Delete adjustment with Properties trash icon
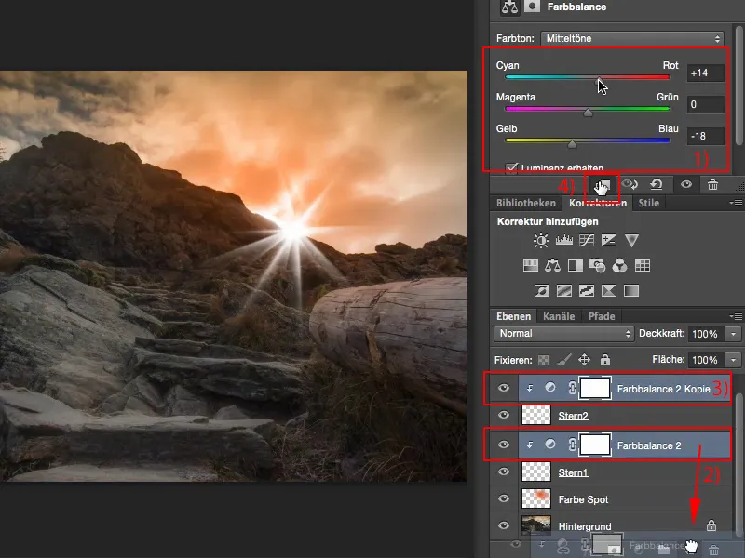Screen dimensions: 745x558 pos(712,184)
